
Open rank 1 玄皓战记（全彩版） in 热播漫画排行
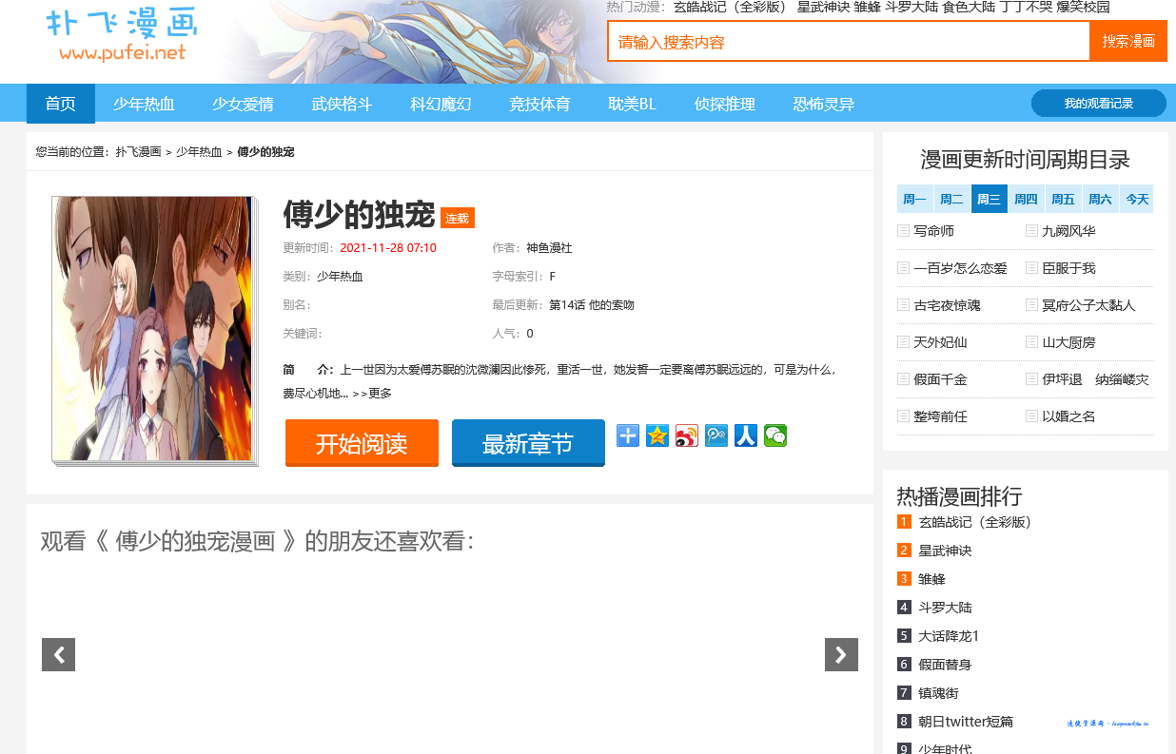[x=975, y=522]
